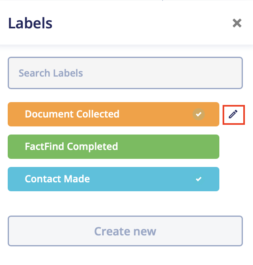Apply the FactFind Completed label
The height and width of the screenshot is (265, 253).
(114, 147)
